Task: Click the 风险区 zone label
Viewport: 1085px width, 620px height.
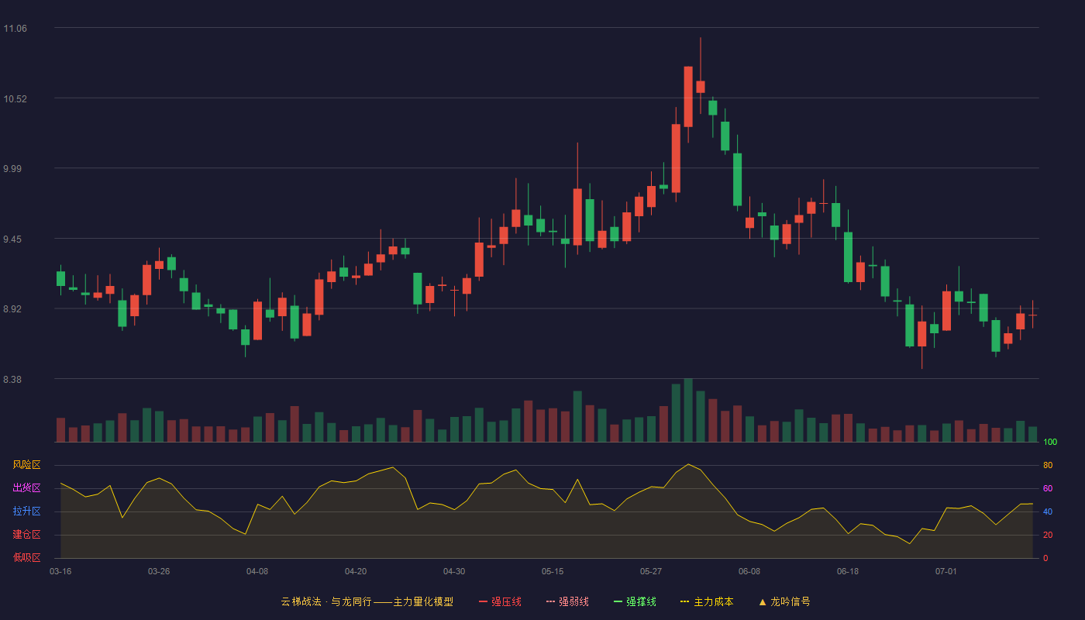Action: click(26, 465)
